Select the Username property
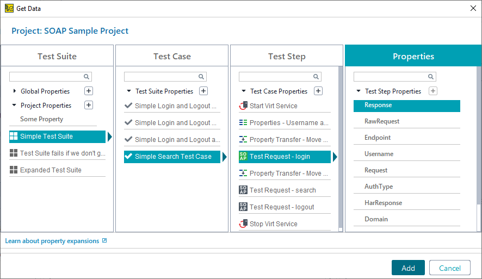 (x=407, y=153)
